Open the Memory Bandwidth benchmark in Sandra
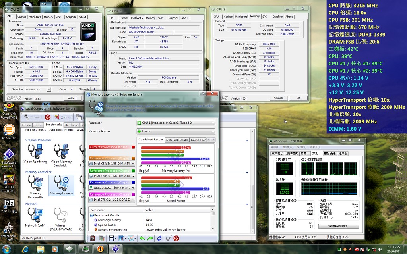Image resolution: width=407 pixels, height=254 pixels. [35, 187]
